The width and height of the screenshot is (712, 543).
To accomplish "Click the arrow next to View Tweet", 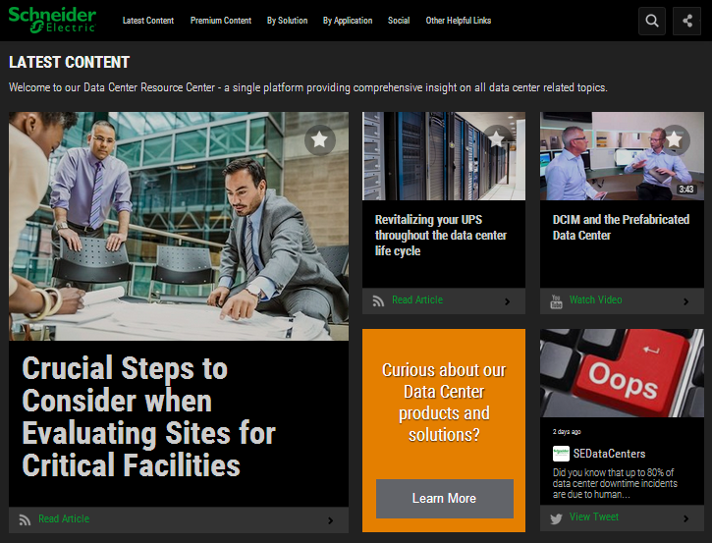I will (685, 518).
